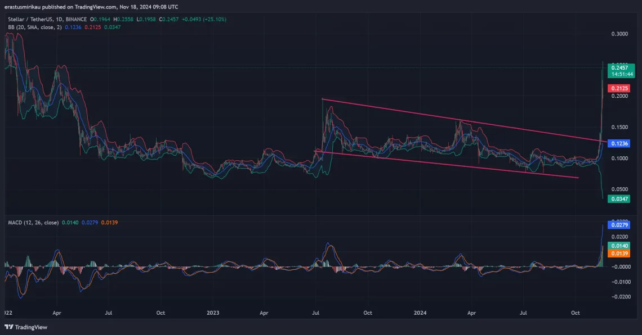Click the green 0.2457 last price label

pos(619,67)
